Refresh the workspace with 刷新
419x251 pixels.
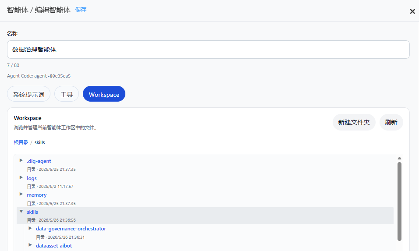[391, 122]
